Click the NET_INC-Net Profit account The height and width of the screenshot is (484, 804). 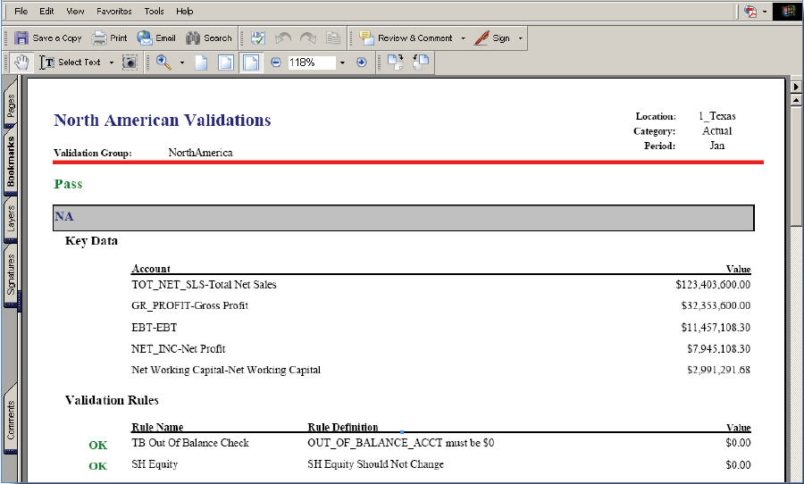(x=179, y=348)
